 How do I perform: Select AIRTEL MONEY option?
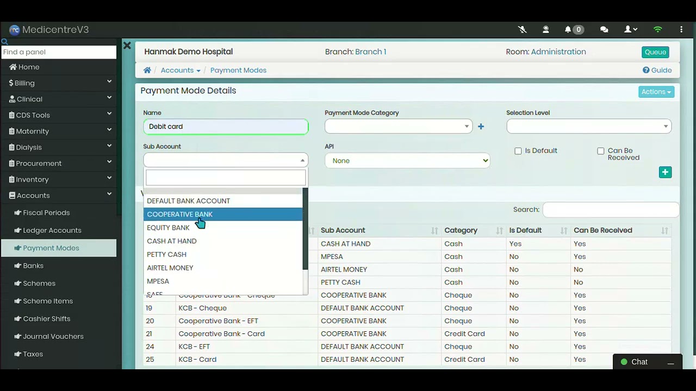223,268
